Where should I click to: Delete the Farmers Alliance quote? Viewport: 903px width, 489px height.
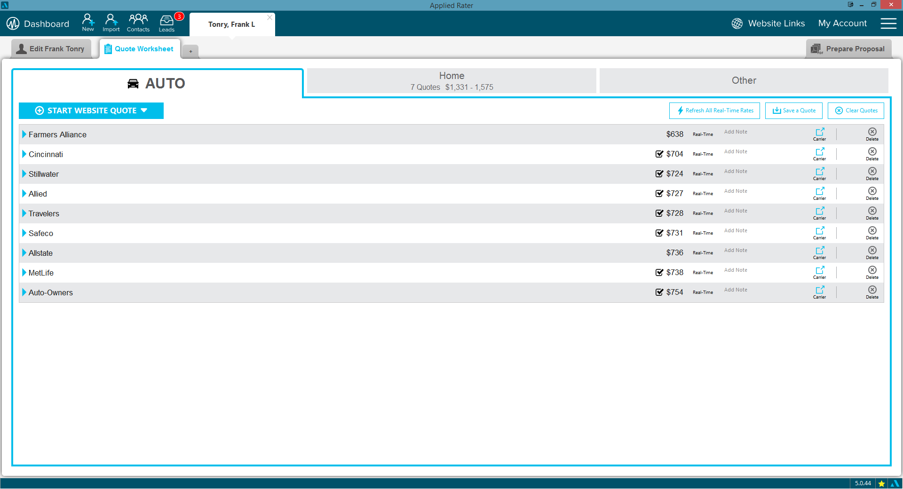(872, 134)
